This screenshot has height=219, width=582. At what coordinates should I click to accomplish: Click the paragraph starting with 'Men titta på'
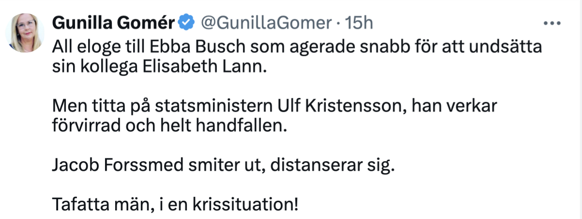[275, 116]
